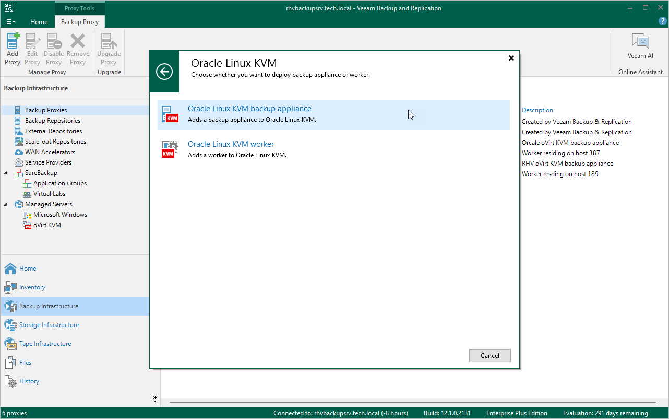
Task: Click the Upgrade Proxy ribbon icon
Action: (109, 49)
